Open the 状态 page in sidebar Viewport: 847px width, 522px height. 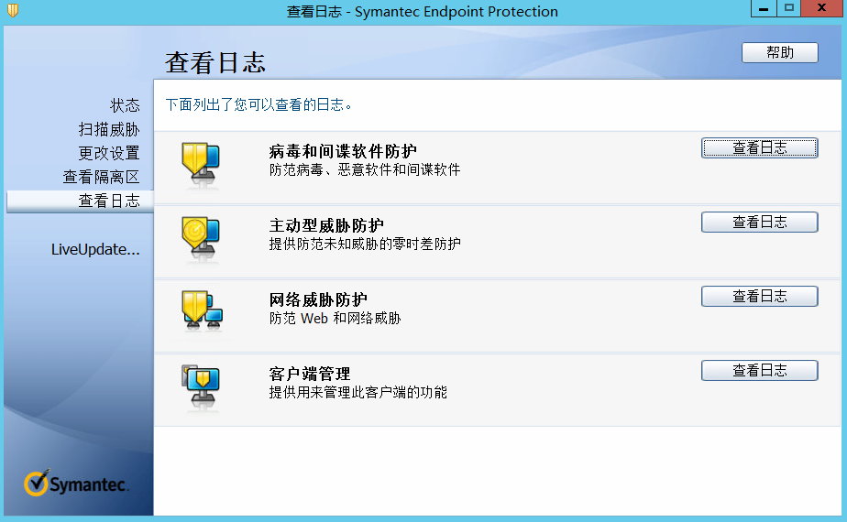(125, 105)
